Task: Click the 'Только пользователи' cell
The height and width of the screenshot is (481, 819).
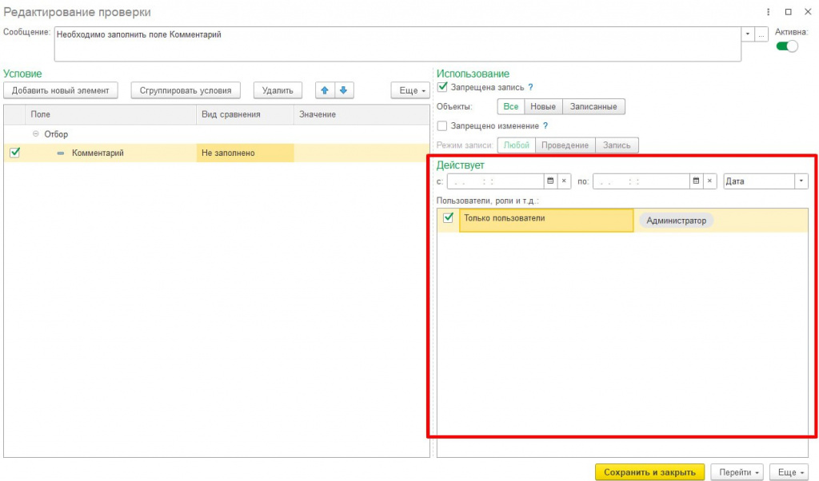Action: (x=546, y=221)
